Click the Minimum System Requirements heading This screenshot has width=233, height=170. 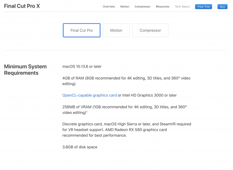26,70
